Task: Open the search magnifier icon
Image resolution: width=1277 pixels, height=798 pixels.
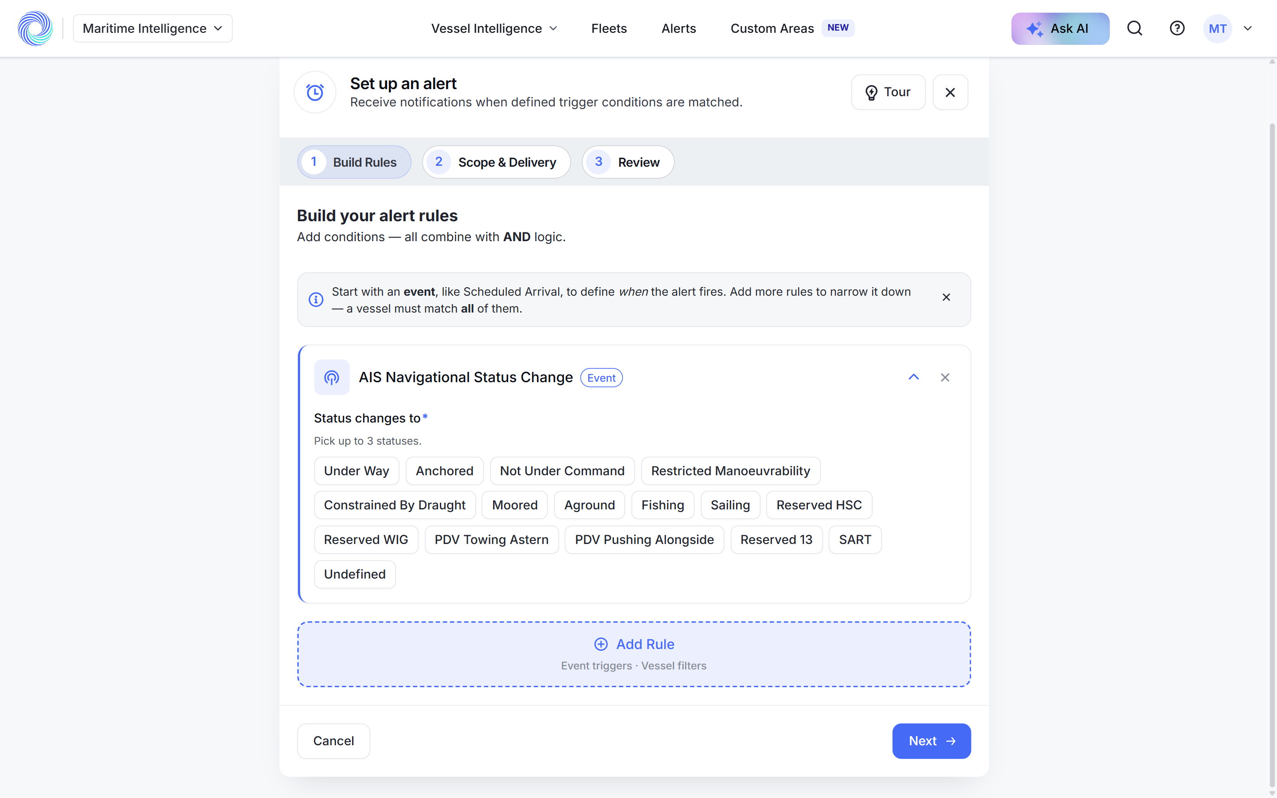Action: coord(1135,28)
